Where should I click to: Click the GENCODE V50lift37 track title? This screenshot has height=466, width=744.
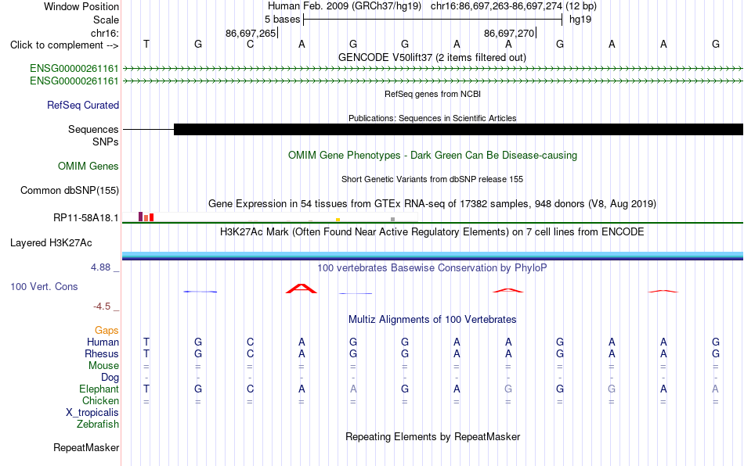pos(432,57)
